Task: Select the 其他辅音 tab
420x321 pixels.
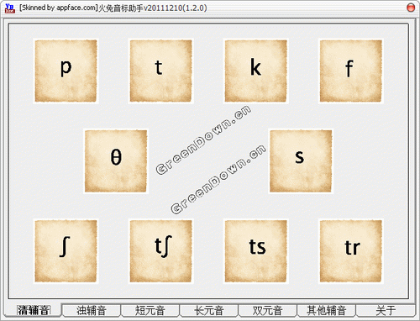Action: [x=327, y=311]
